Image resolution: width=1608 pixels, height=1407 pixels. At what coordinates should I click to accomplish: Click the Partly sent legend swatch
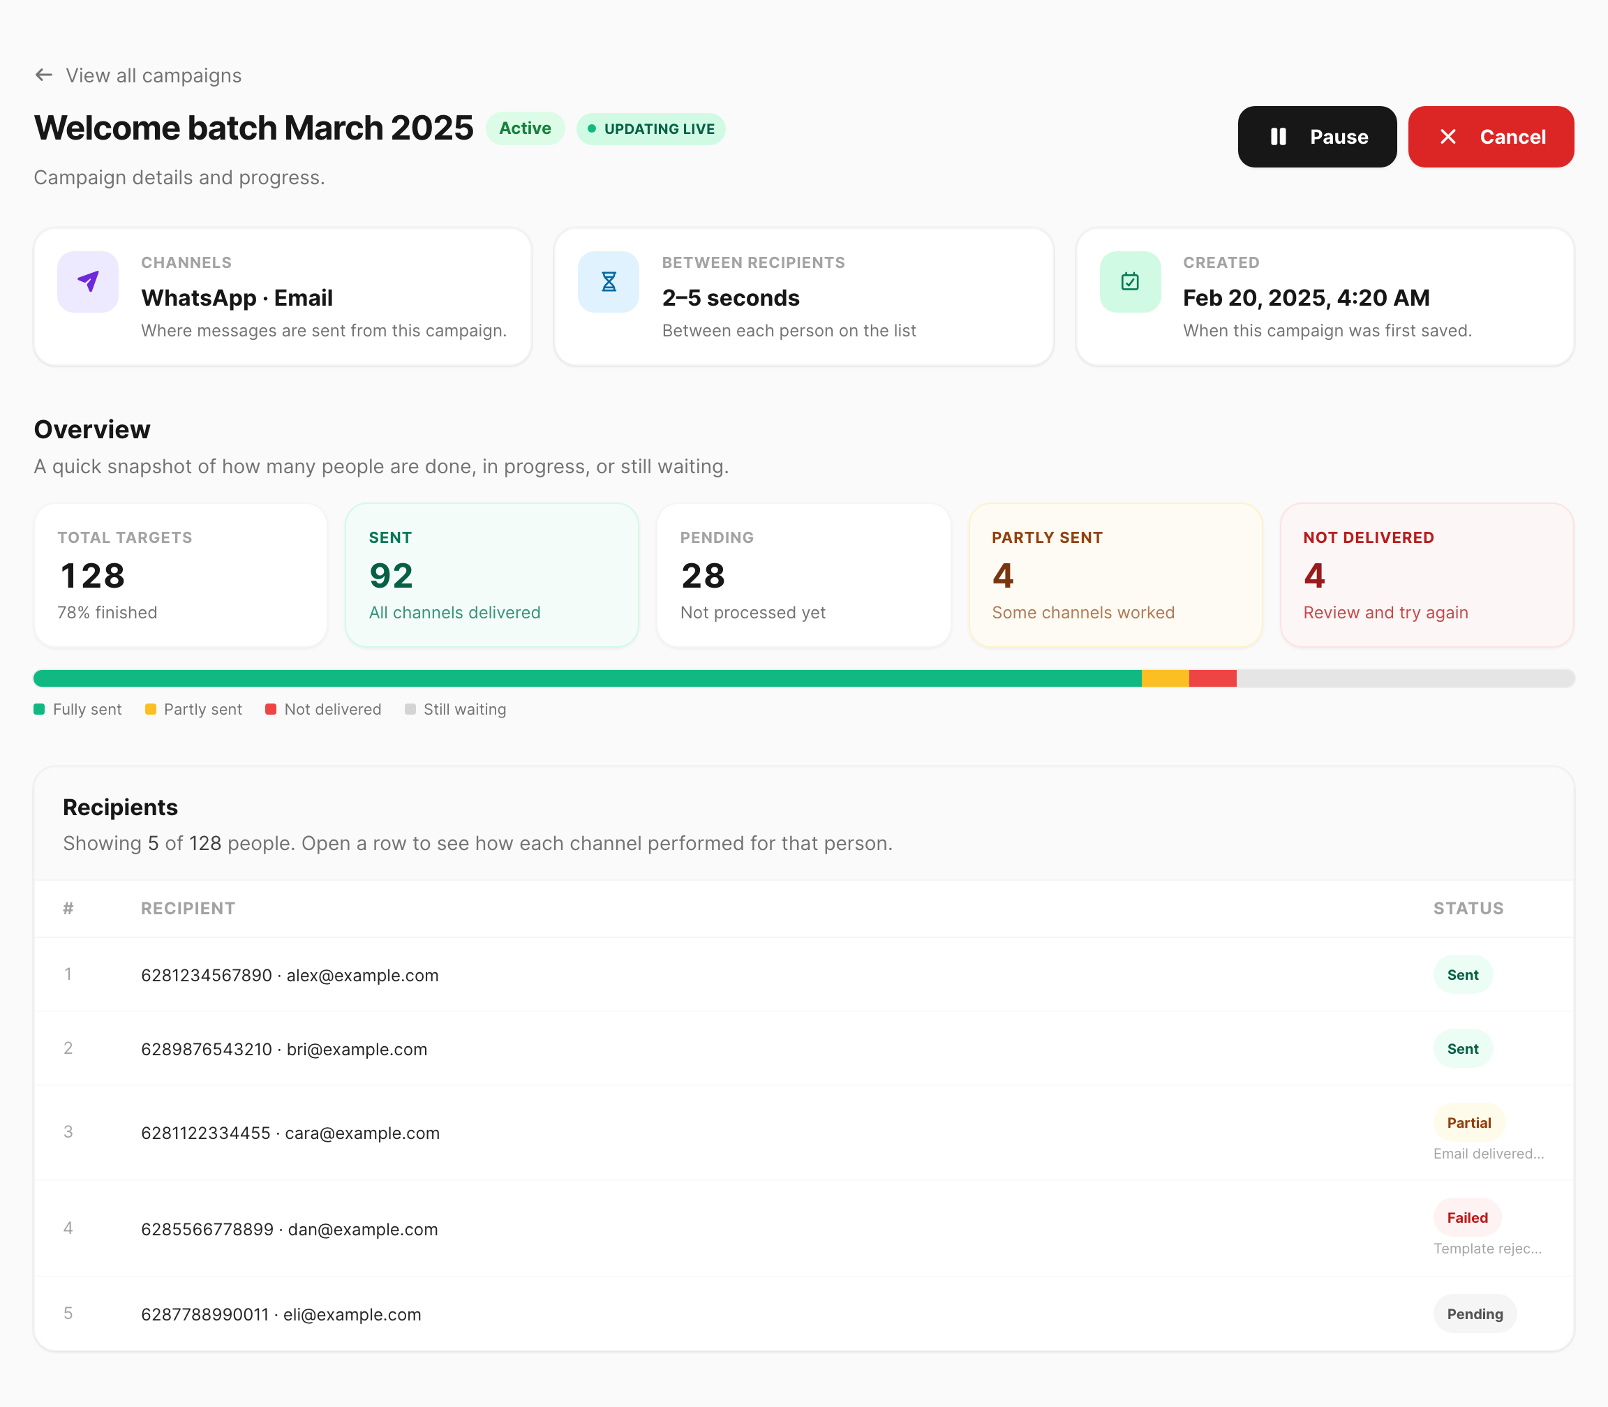151,709
